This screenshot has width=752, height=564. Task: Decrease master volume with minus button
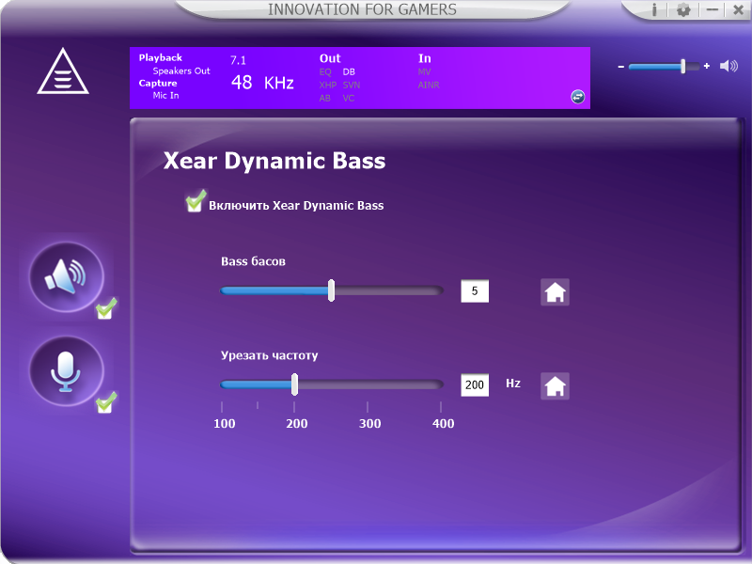621,66
